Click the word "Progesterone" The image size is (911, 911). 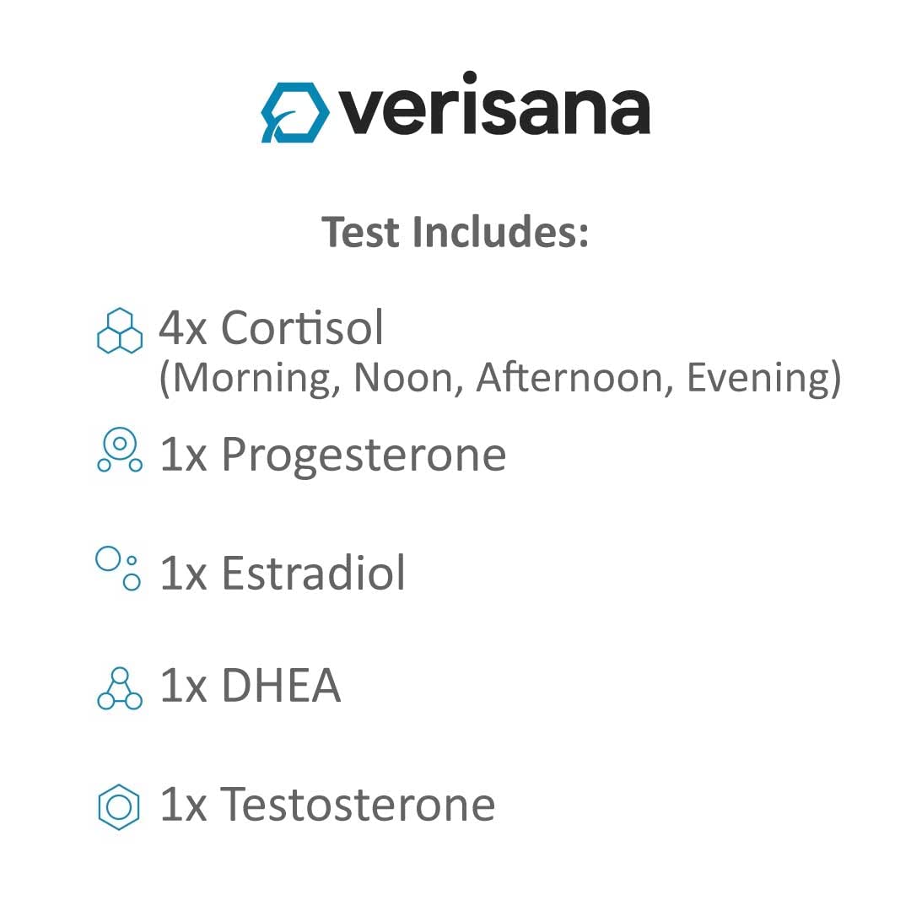click(x=364, y=455)
